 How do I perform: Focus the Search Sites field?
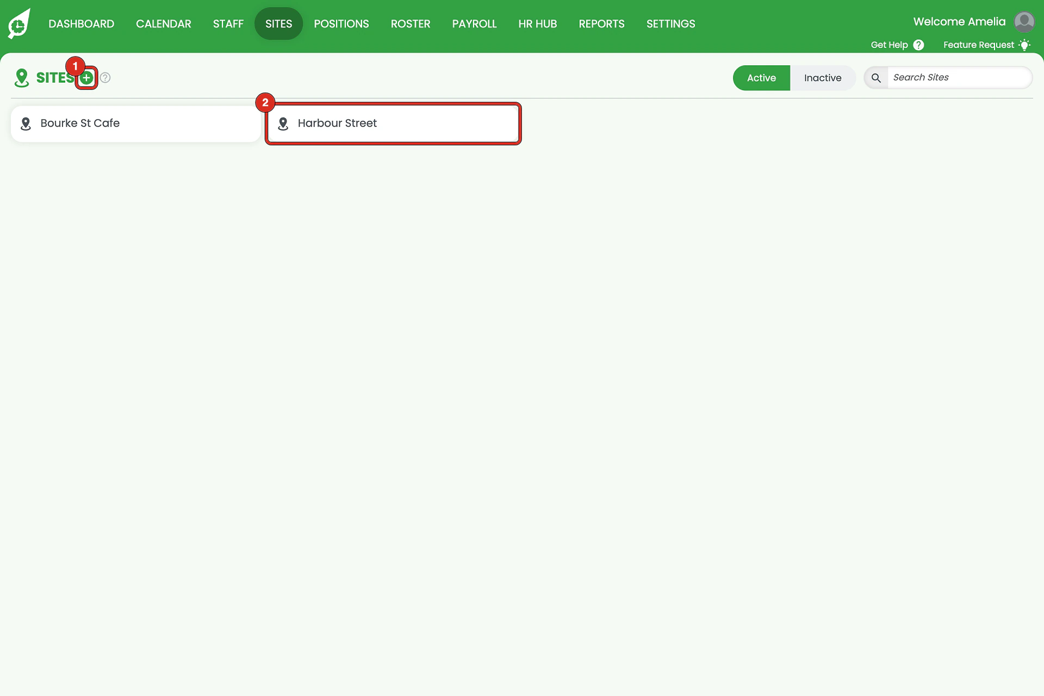pos(959,78)
